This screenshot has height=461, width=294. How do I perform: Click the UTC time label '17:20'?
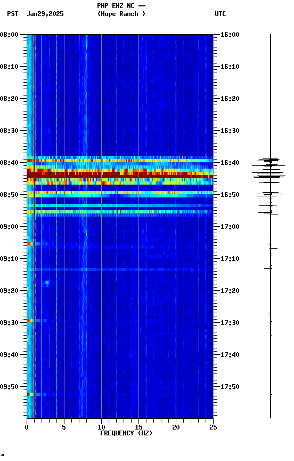(x=230, y=290)
